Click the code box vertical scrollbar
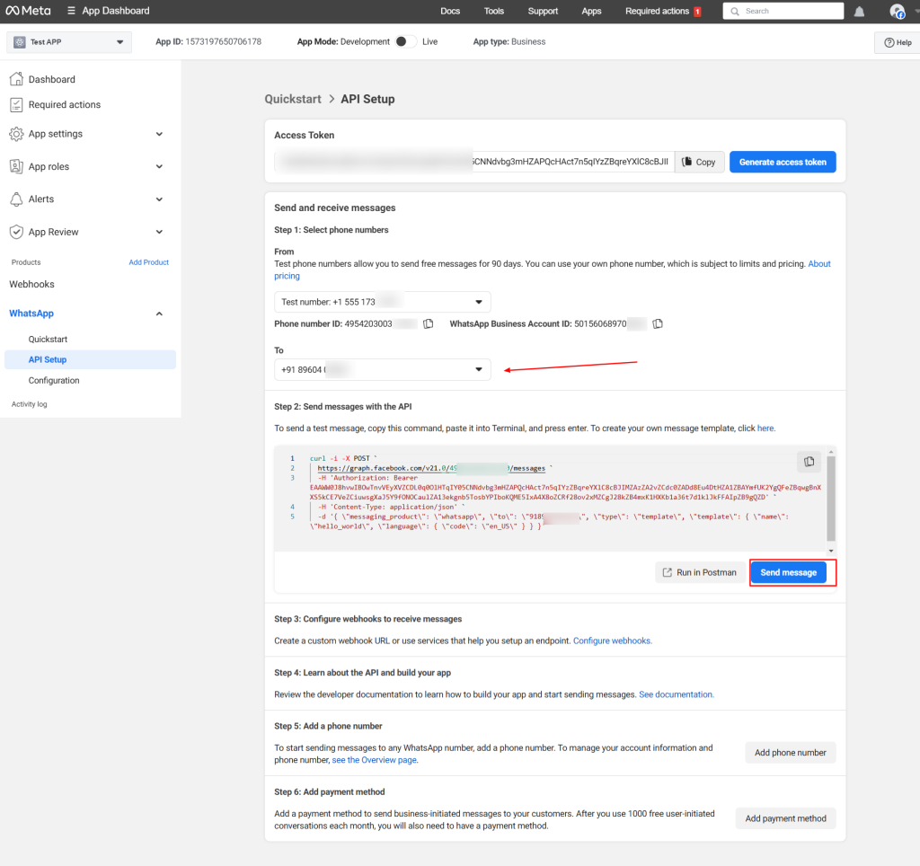 (x=831, y=499)
